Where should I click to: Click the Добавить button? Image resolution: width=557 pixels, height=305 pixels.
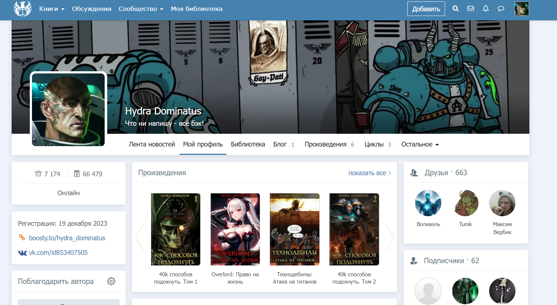point(426,9)
